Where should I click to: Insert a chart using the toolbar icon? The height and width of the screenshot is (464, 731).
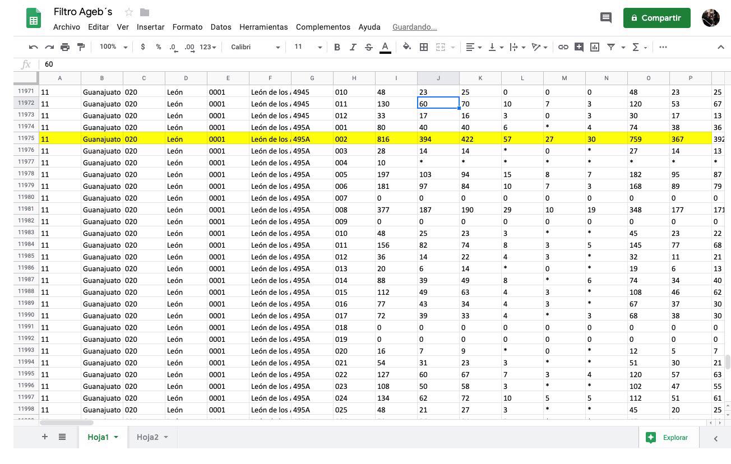(x=595, y=48)
